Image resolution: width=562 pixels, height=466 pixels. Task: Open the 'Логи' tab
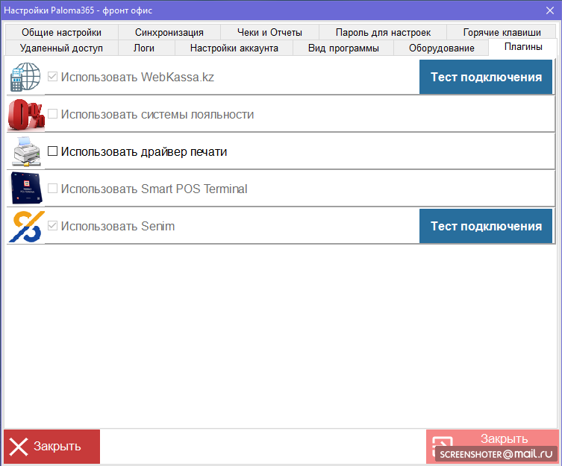click(x=144, y=48)
